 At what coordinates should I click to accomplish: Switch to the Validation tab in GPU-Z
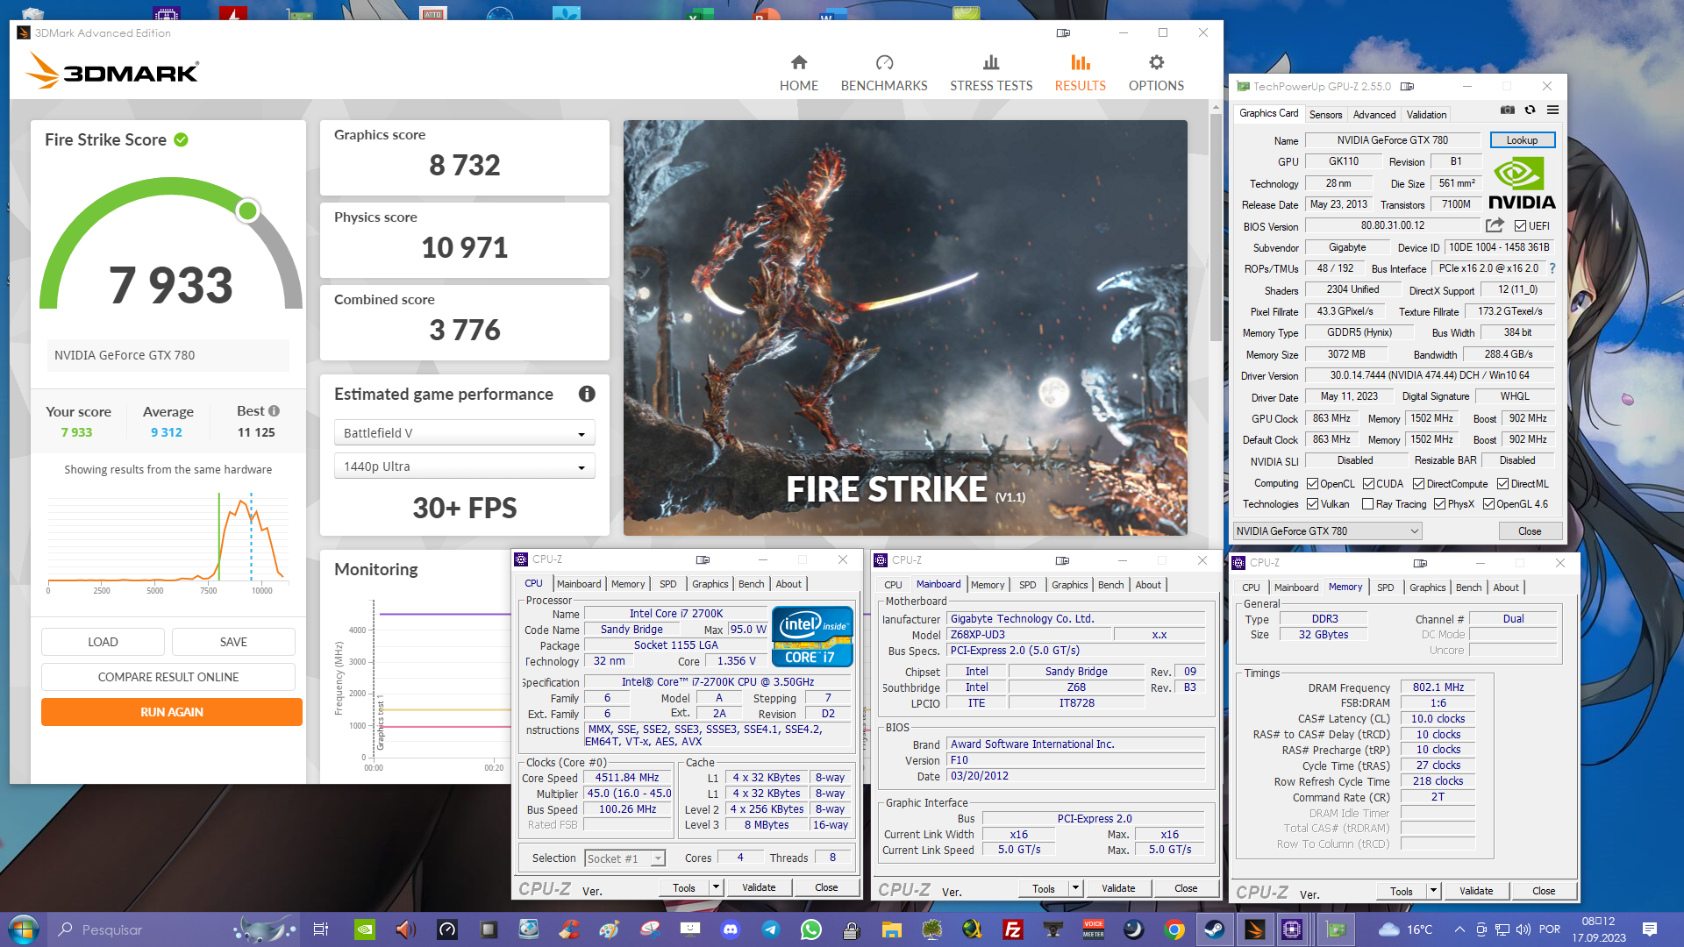(x=1426, y=114)
